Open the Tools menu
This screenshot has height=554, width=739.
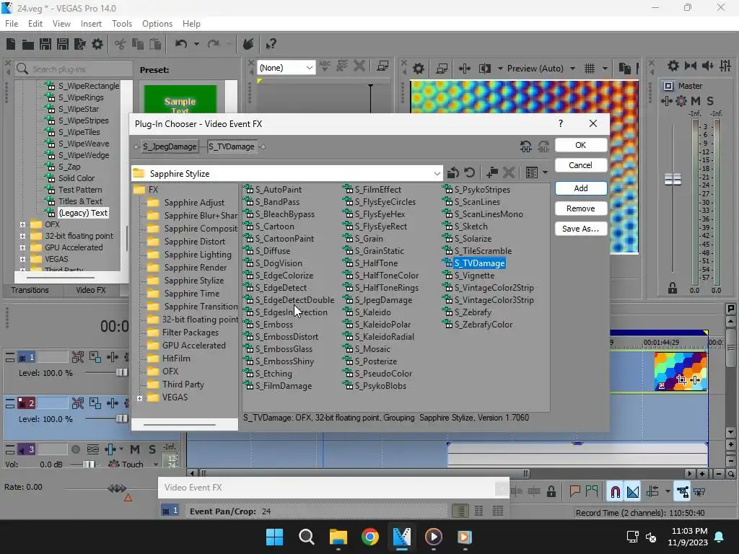(x=121, y=24)
